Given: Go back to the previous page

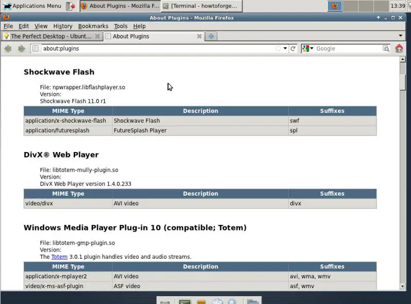Looking at the screenshot, I should tap(8, 48).
